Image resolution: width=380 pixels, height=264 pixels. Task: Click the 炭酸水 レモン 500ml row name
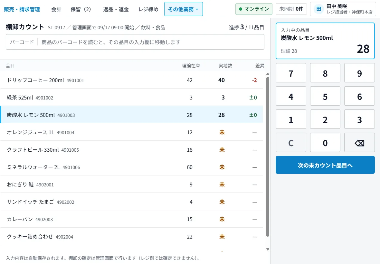[x=31, y=115]
